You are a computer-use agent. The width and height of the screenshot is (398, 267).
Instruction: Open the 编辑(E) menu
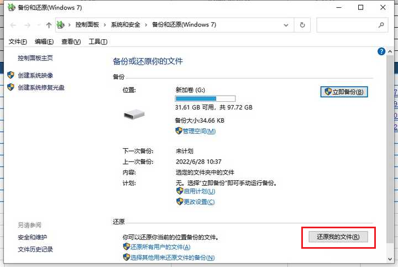[x=44, y=41]
